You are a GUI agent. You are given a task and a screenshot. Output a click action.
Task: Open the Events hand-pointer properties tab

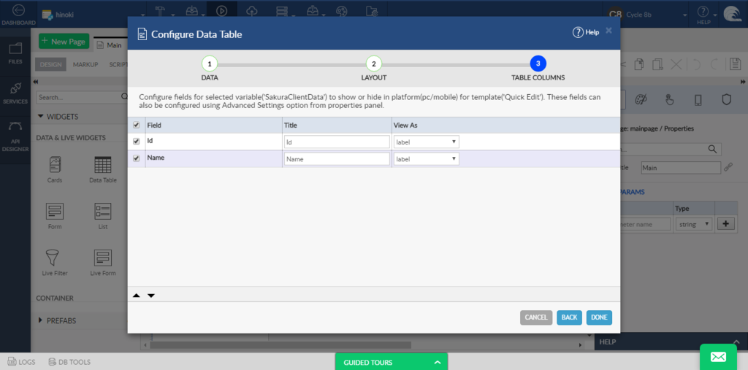click(x=669, y=99)
